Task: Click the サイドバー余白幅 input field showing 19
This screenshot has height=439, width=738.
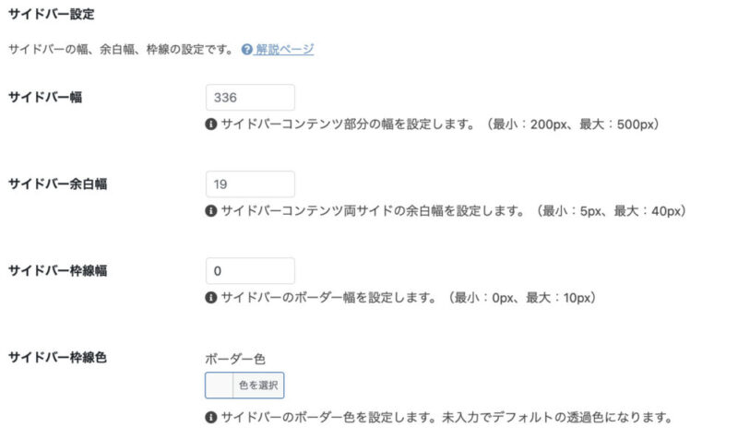Action: 250,184
